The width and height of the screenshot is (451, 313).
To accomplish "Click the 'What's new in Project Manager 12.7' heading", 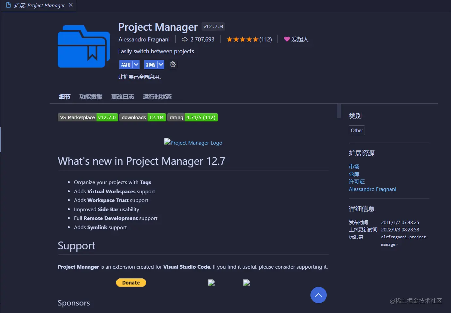I will (x=142, y=161).
